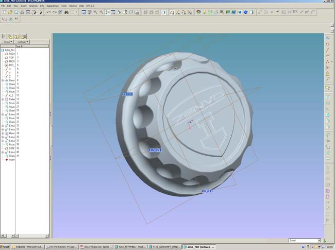
Task: Open the Tools menu
Action: pos(64,6)
